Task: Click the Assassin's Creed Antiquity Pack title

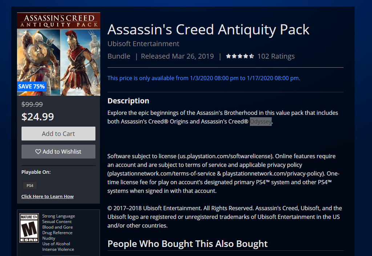Action: pos(208,30)
